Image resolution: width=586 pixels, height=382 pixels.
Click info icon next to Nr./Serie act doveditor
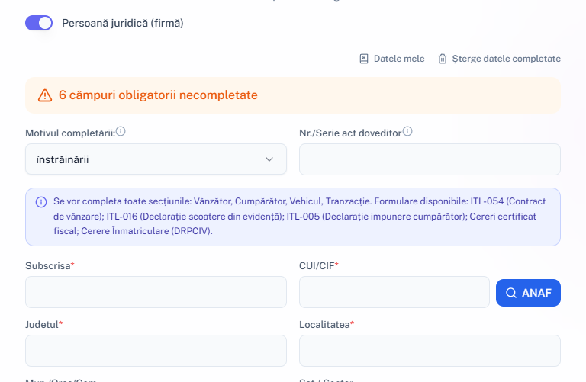coord(407,131)
